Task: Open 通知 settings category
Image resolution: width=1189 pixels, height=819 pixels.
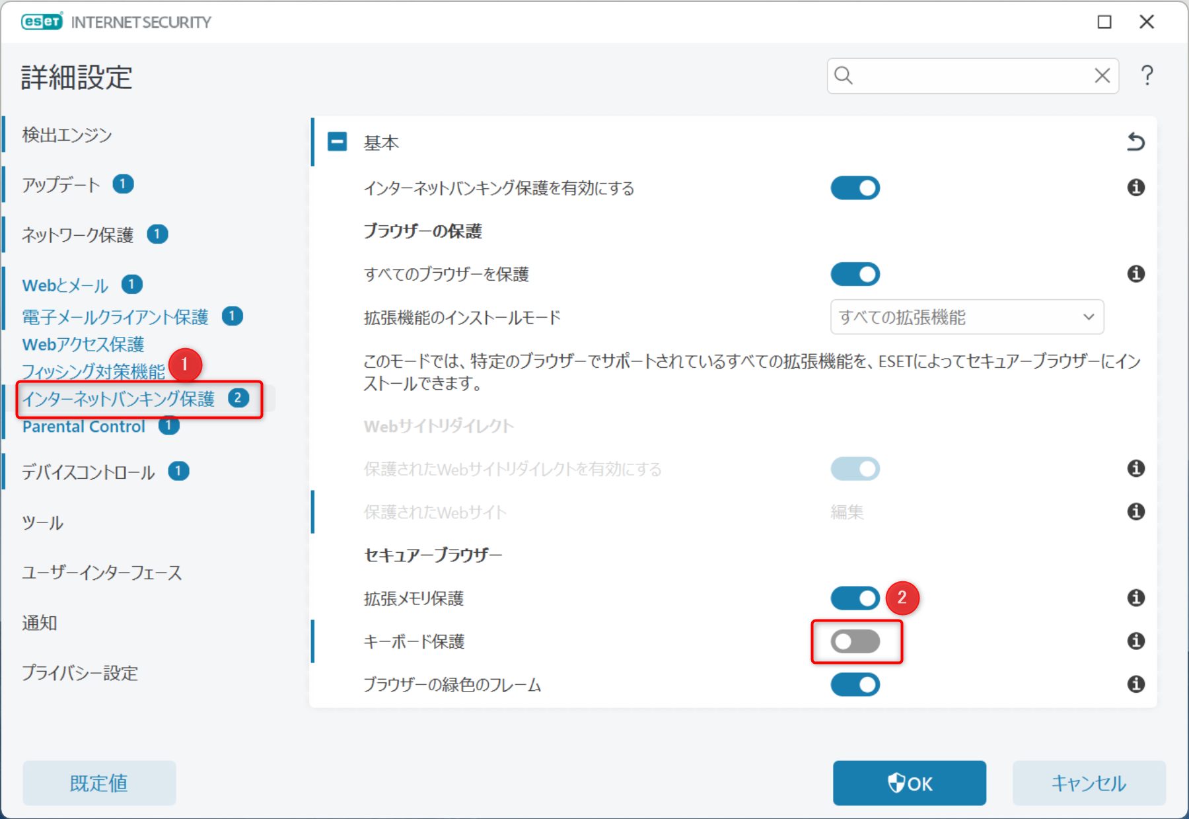Action: coord(40,623)
